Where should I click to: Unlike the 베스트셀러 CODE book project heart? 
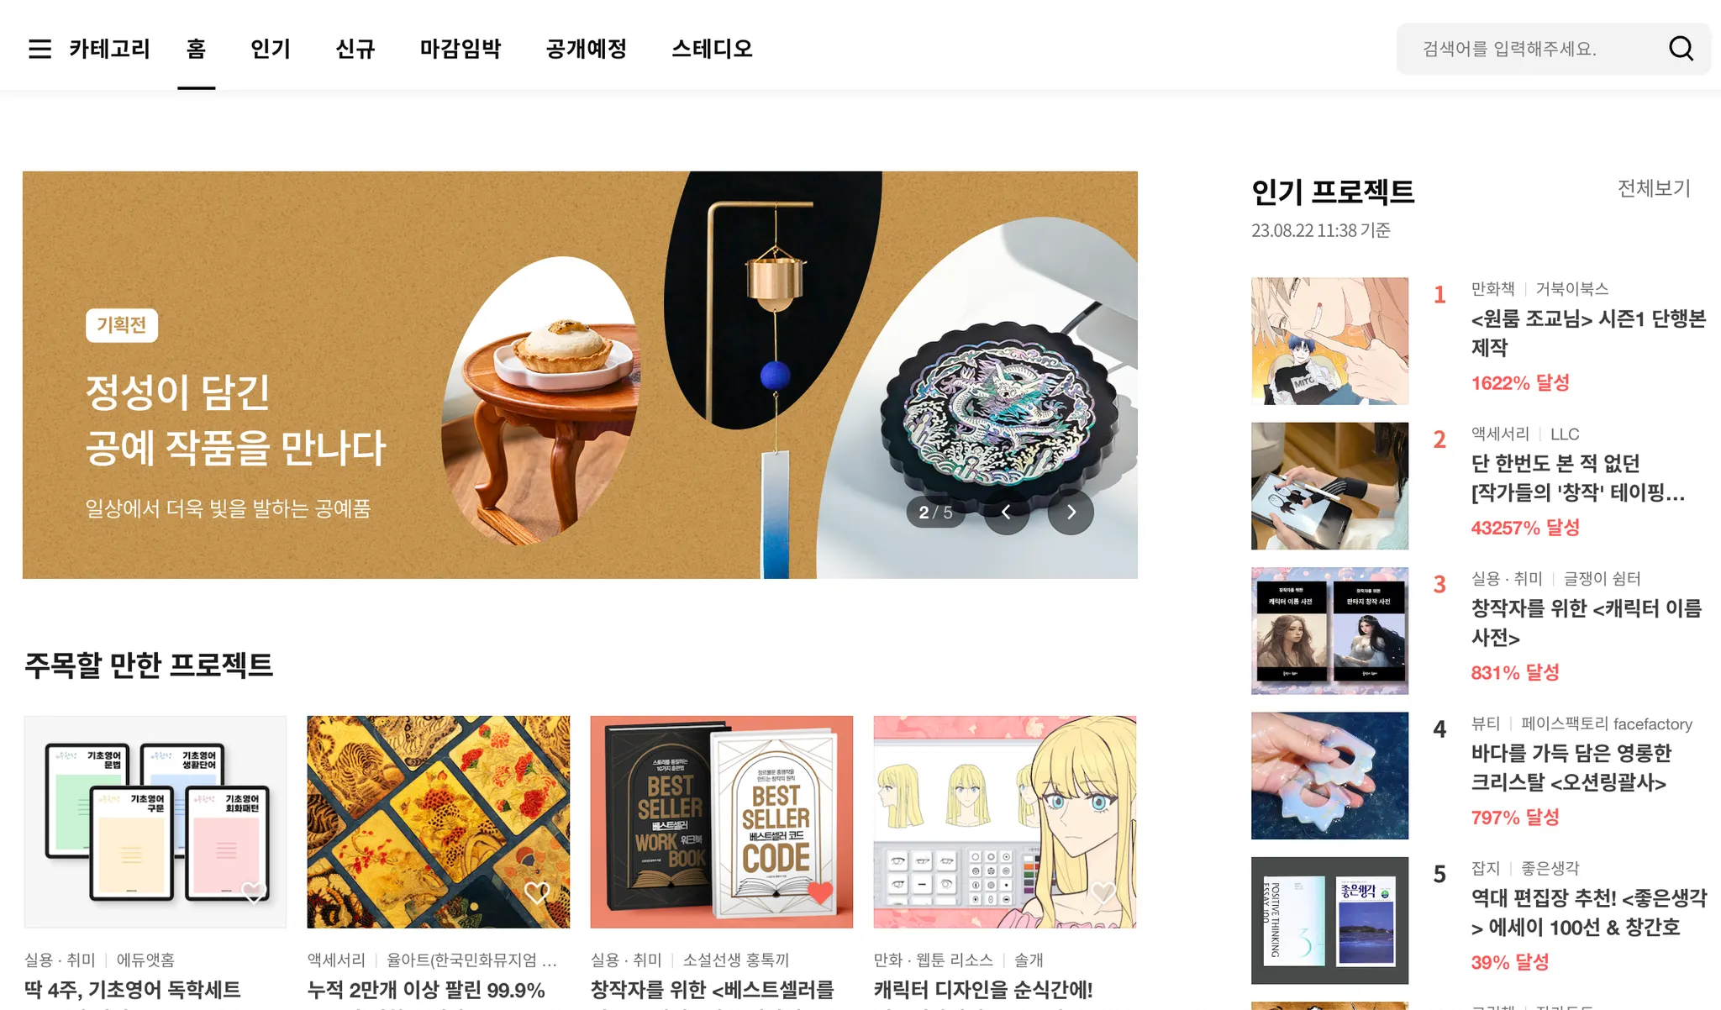(820, 892)
